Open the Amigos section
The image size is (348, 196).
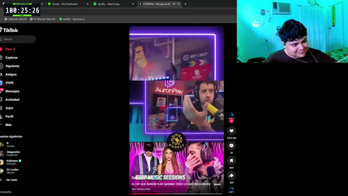tap(11, 75)
